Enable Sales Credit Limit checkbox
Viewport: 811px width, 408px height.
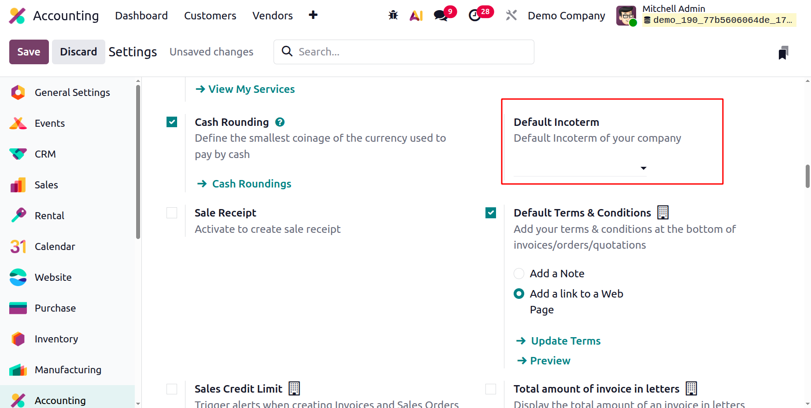(172, 389)
